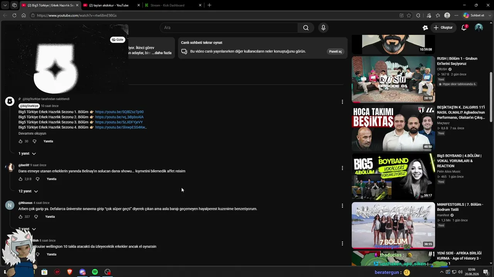Open 'M6NIFESTGIRLS | 7. Bölüm' video title
Viewport: 494px width, 277px height.
(x=460, y=207)
